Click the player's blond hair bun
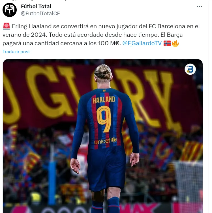 (104, 72)
